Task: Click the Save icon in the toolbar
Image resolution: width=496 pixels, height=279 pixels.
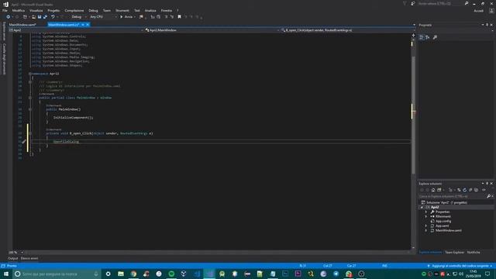Action: [x=40, y=17]
